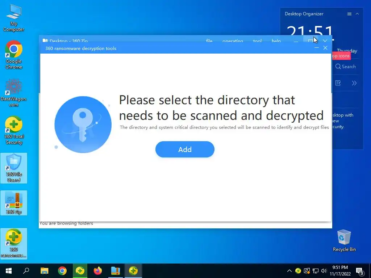This screenshot has width=371, height=278.
Task: Open the volume control tray icon
Action: 324,271
